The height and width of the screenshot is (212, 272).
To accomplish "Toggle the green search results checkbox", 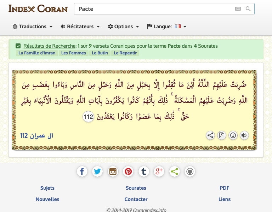I will (x=18, y=46).
